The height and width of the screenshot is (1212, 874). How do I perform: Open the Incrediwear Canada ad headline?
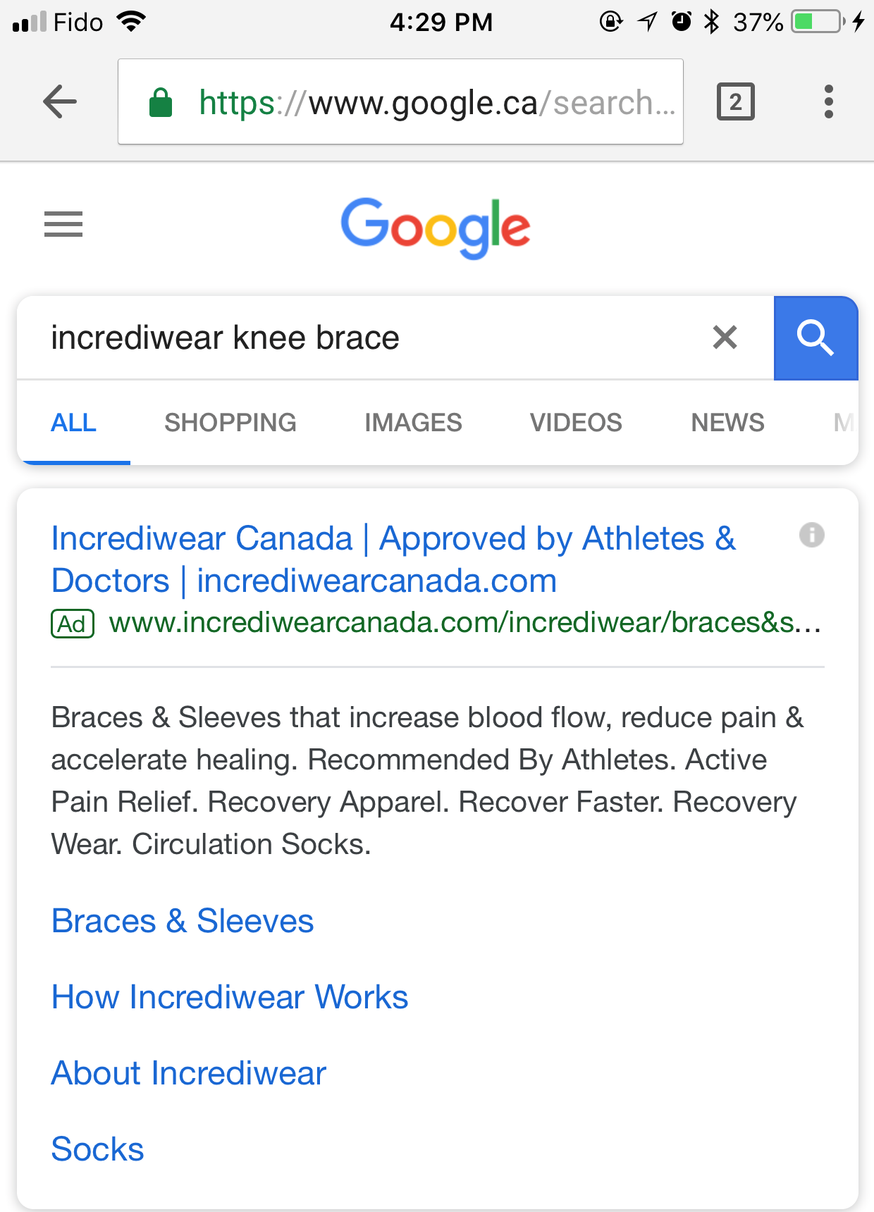pos(393,559)
